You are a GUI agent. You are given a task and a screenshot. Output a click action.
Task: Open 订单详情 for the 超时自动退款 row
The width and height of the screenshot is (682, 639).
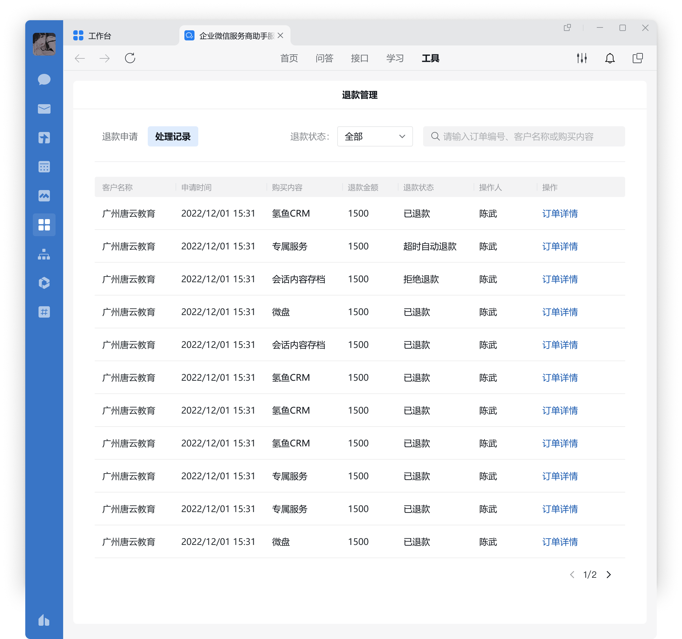click(x=559, y=246)
